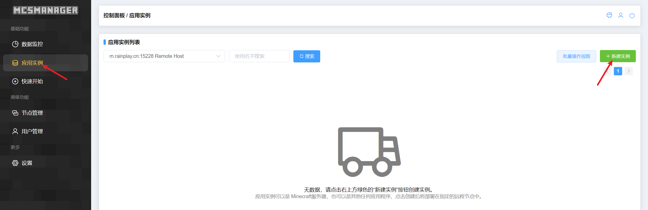The width and height of the screenshot is (648, 210).
Task: Click the user icon beside 用户管理
Action: click(15, 131)
